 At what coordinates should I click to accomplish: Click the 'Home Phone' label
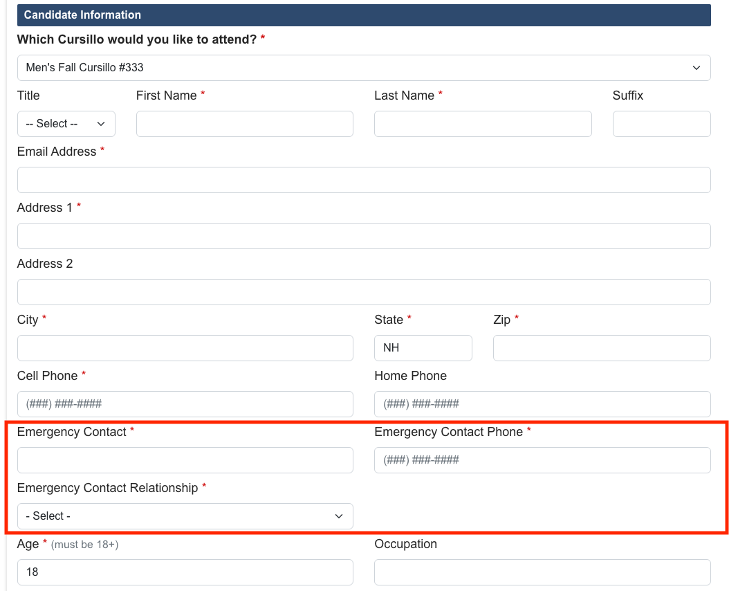coord(410,376)
